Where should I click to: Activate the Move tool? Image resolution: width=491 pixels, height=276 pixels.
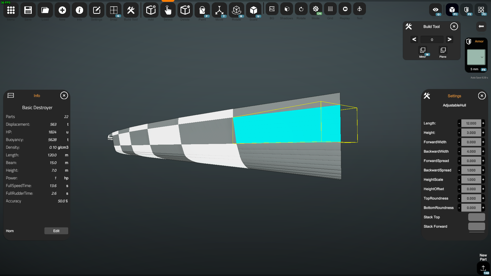(x=219, y=10)
